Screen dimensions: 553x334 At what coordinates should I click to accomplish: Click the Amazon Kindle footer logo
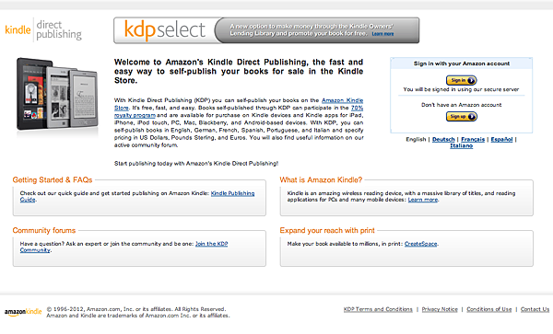23,312
